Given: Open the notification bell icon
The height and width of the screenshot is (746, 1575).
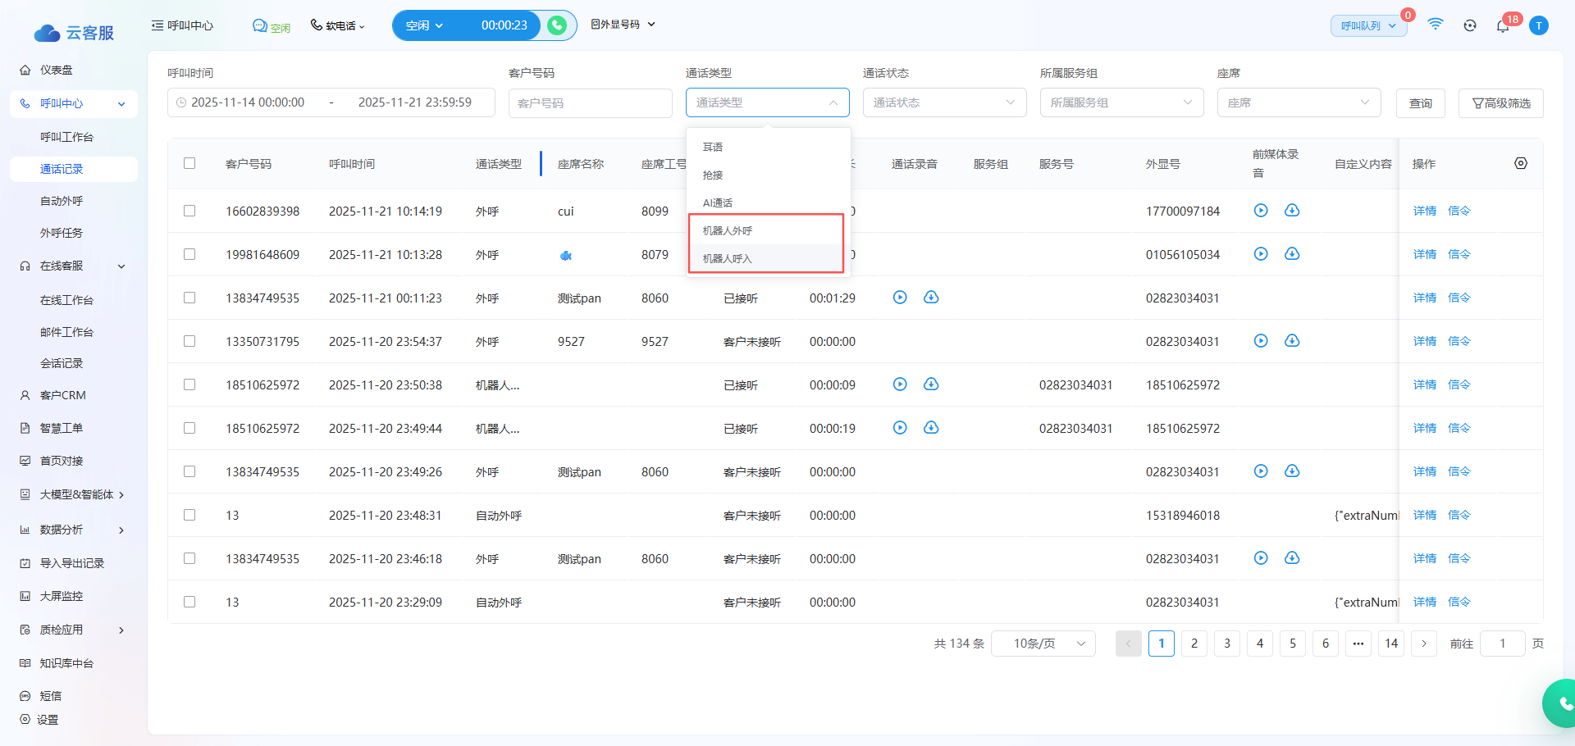Looking at the screenshot, I should tap(1502, 25).
